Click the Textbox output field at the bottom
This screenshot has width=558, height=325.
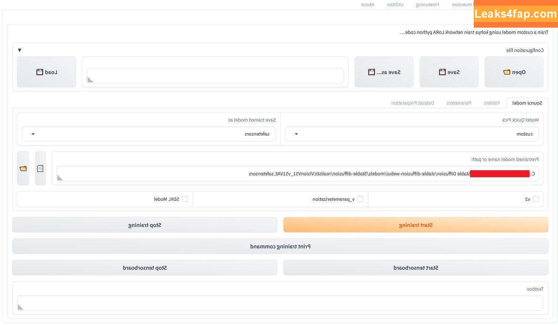(280, 303)
